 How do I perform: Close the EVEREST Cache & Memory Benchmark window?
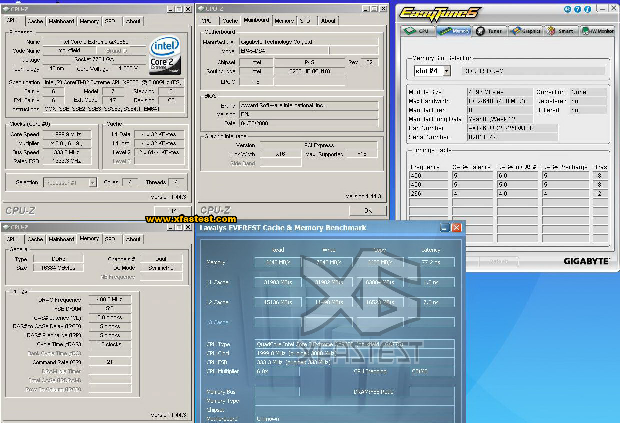coord(456,228)
